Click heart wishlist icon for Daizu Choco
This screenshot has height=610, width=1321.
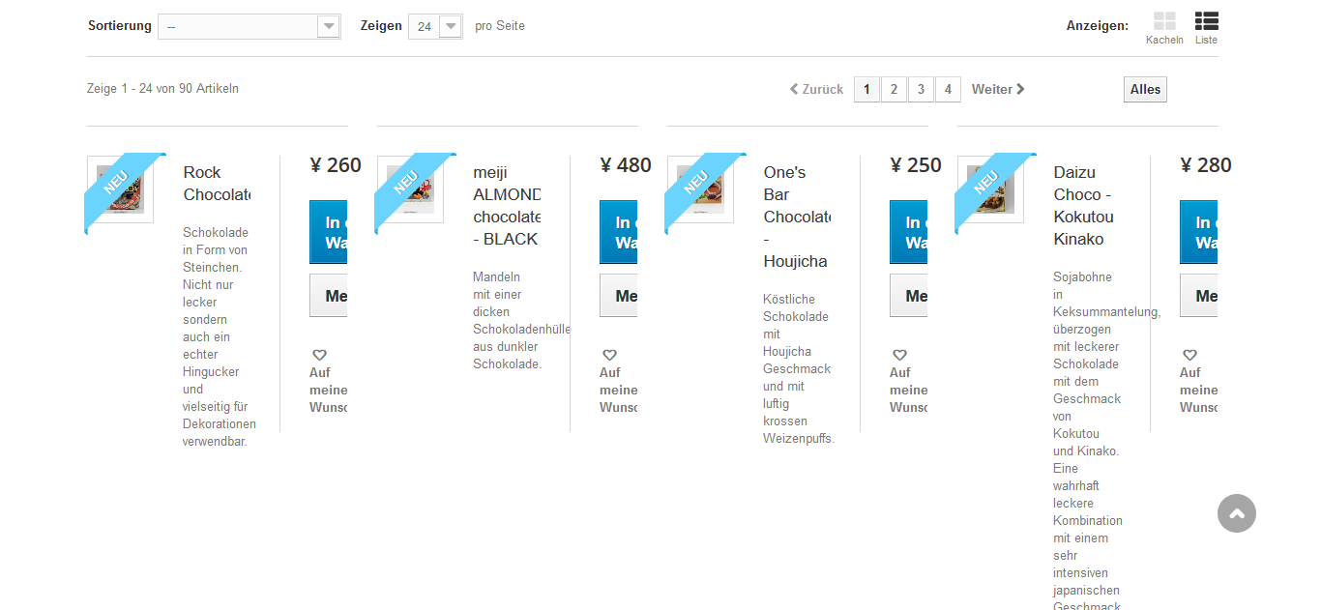[1189, 355]
